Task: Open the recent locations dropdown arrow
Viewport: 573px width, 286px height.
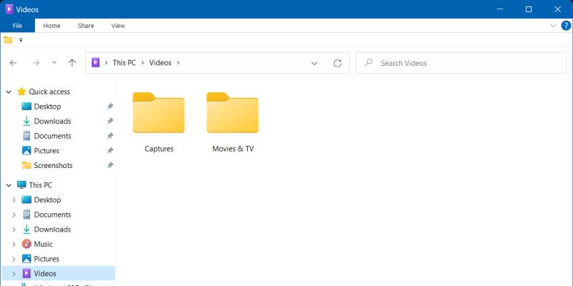Action: [54, 62]
